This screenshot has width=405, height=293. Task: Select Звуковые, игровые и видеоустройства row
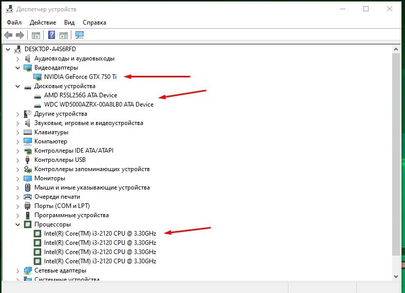[x=89, y=123]
